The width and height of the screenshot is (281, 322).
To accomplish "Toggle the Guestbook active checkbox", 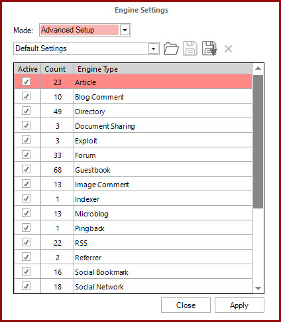I will [27, 169].
